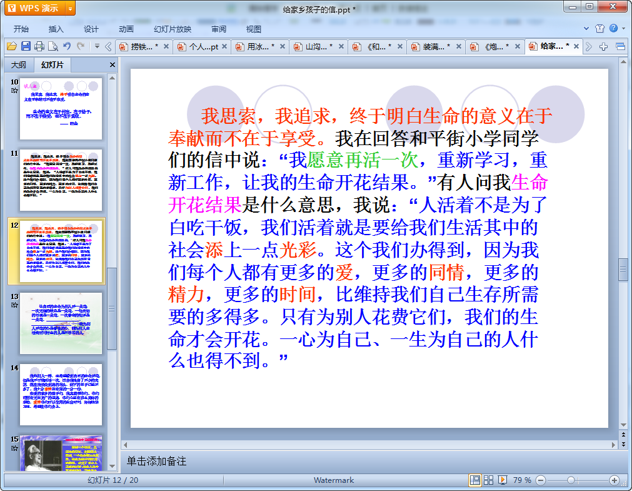Save the presentation using the floppy icon

click(x=26, y=46)
